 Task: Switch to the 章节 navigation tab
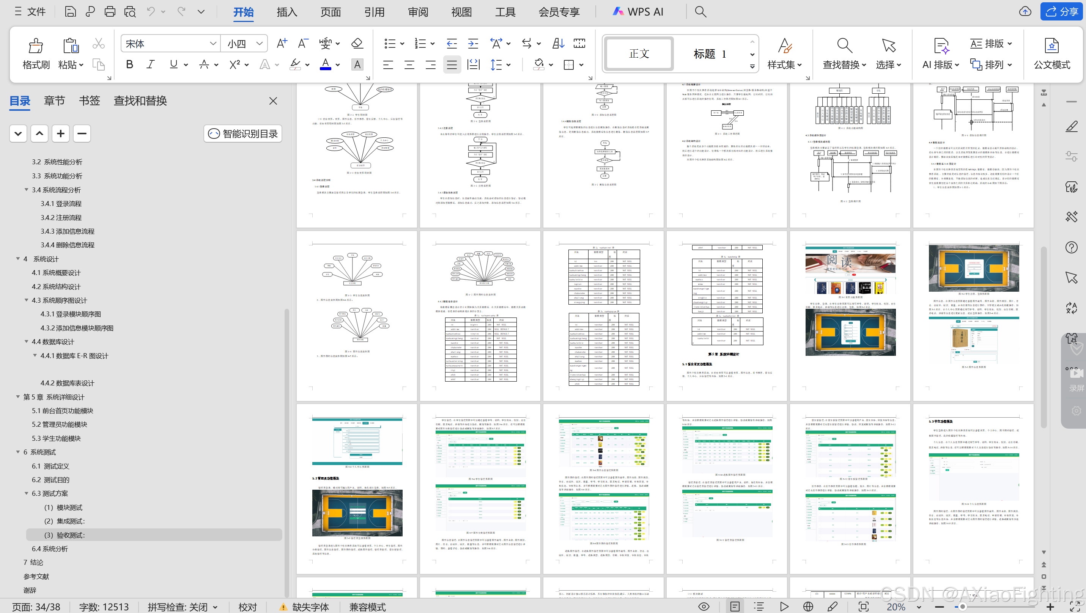54,101
